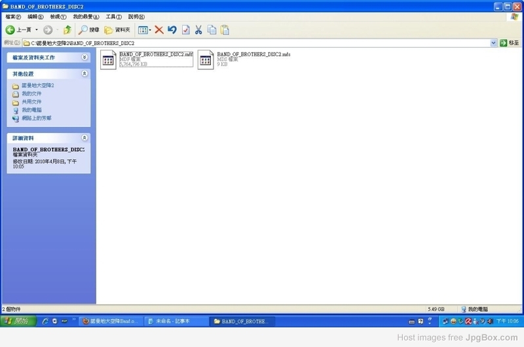This screenshot has height=347, width=524.
Task: Click the 開始 Start button
Action: click(18, 321)
